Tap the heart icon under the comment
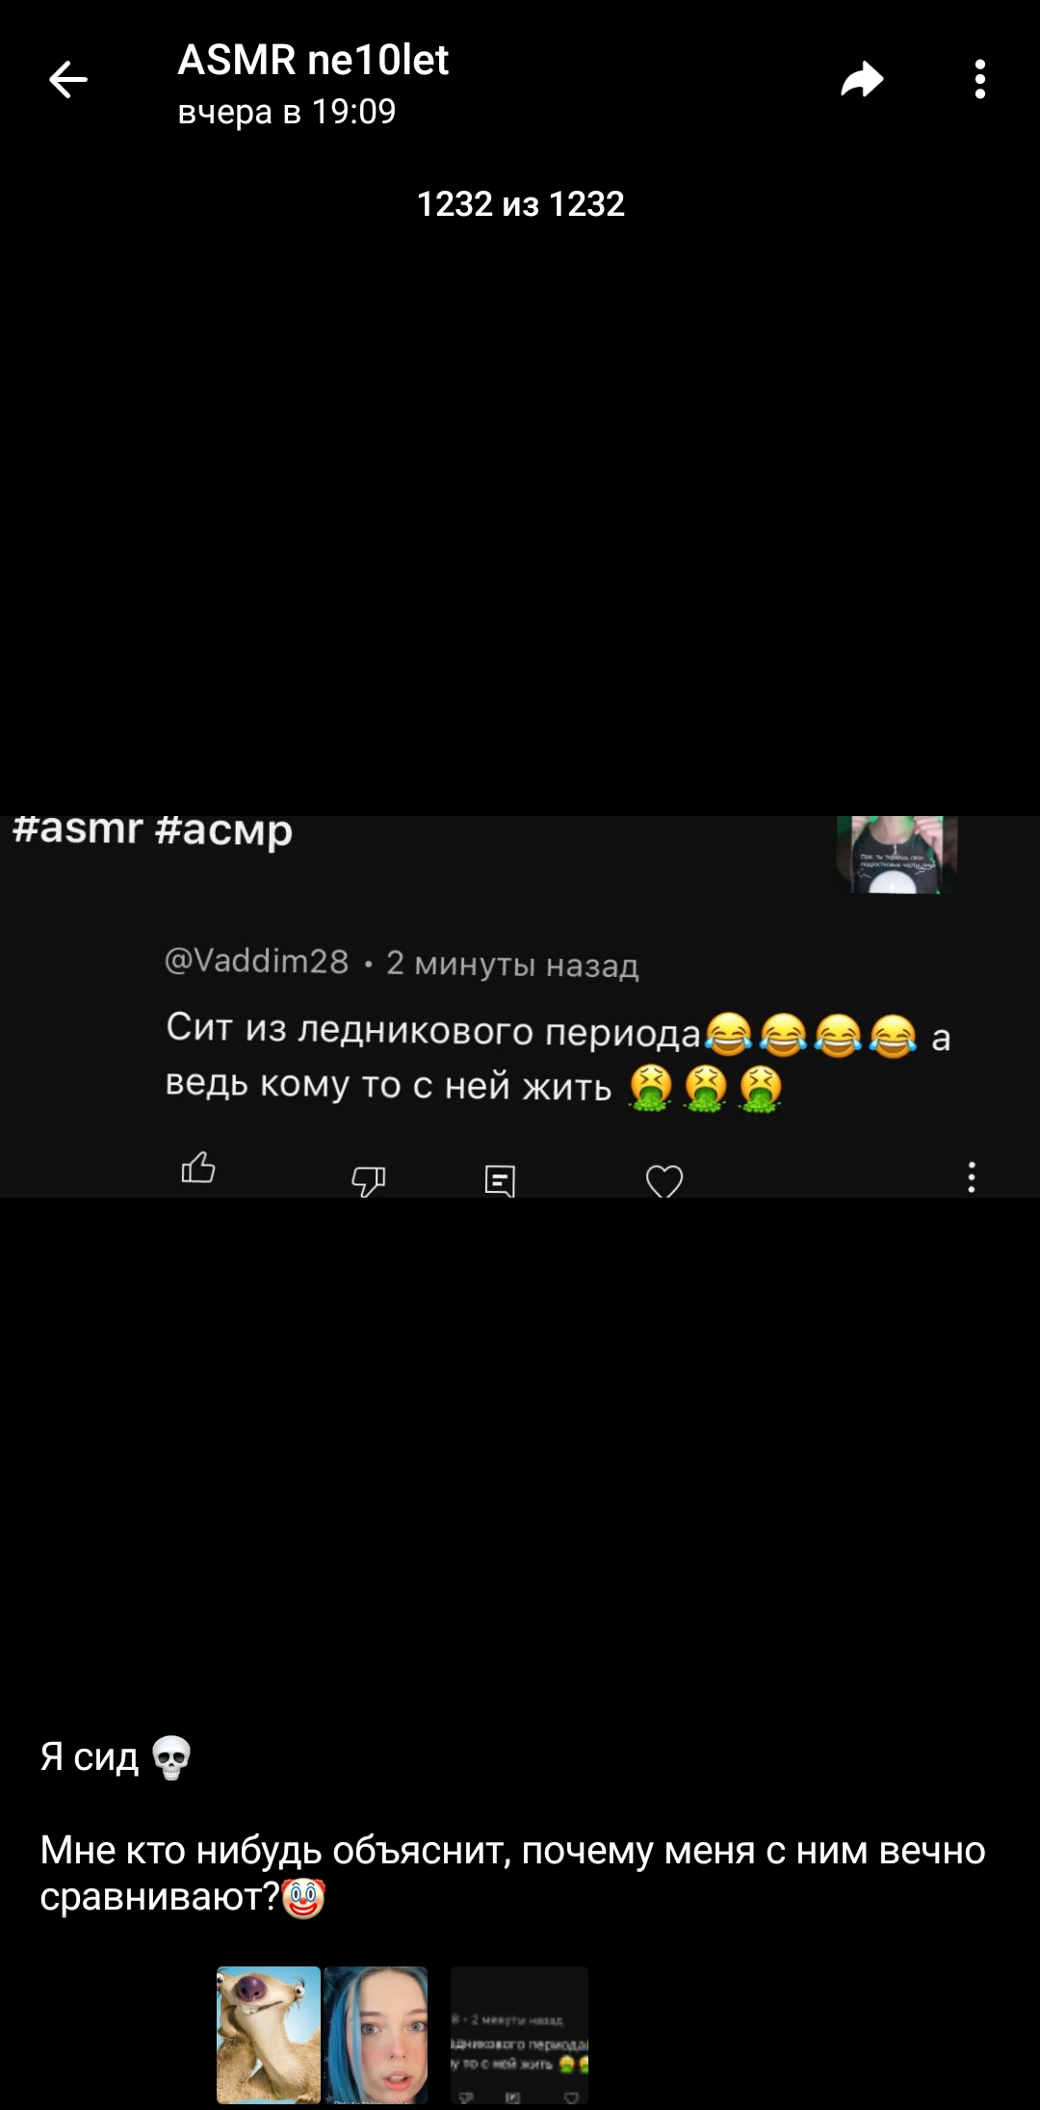Image resolution: width=1040 pixels, height=2110 pixels. point(664,1179)
